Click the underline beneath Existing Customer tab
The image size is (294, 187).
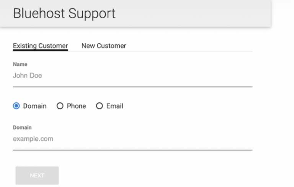40,50
